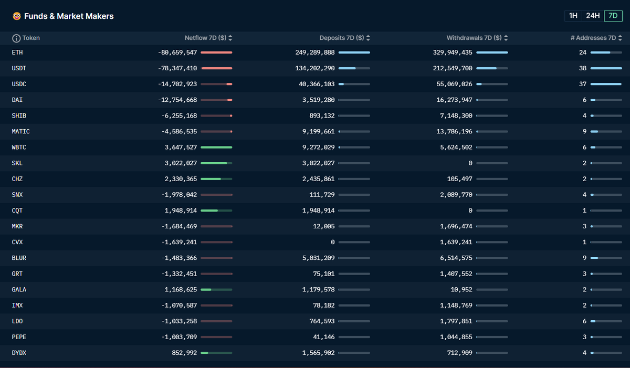Viewport: 630px width, 368px height.
Task: Click the IMX token name
Action: point(17,305)
